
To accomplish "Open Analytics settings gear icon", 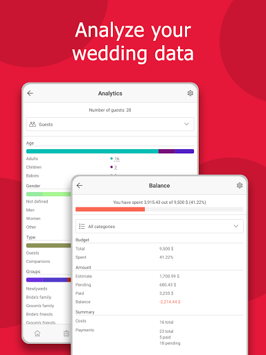I will coord(190,93).
